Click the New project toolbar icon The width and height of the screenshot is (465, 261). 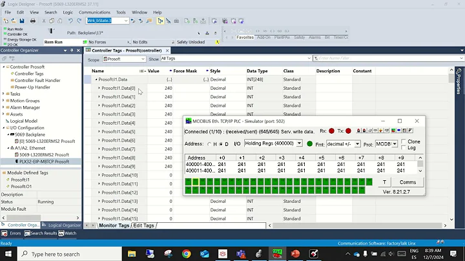(x=6, y=21)
